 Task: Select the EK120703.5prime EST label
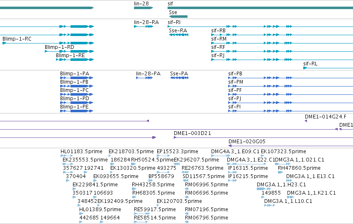(x=179, y=201)
